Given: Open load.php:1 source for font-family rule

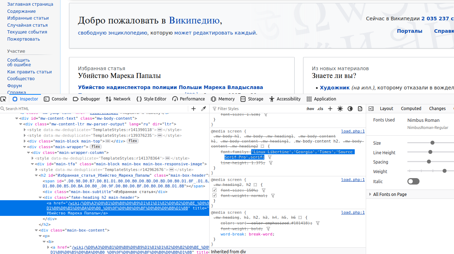Looking at the screenshot, I should [353, 131].
